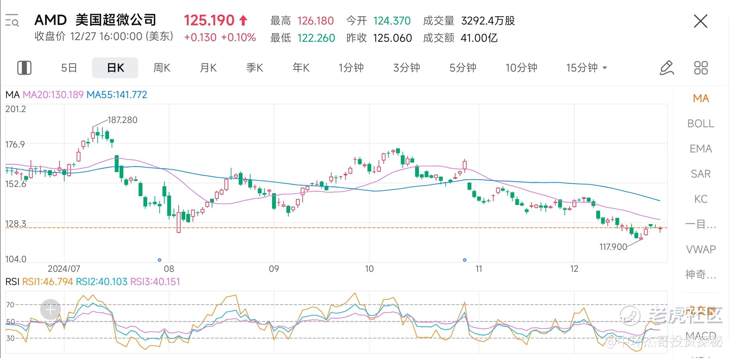Switch to the 5日 chart tab
This screenshot has width=737, height=358.
tap(69, 68)
